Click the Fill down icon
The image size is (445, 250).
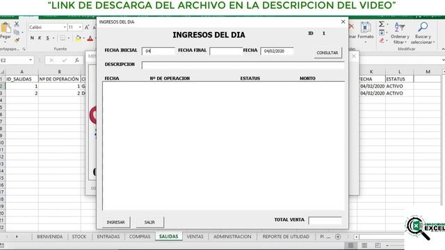coord(382,33)
